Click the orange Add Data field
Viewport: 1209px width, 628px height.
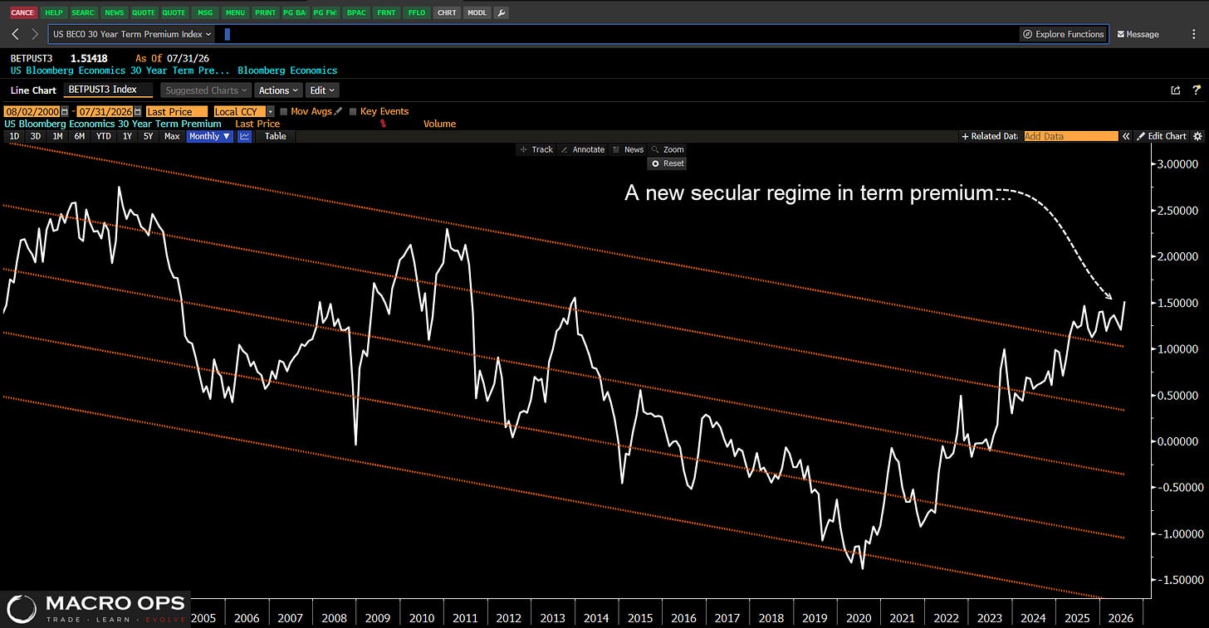click(x=1070, y=136)
